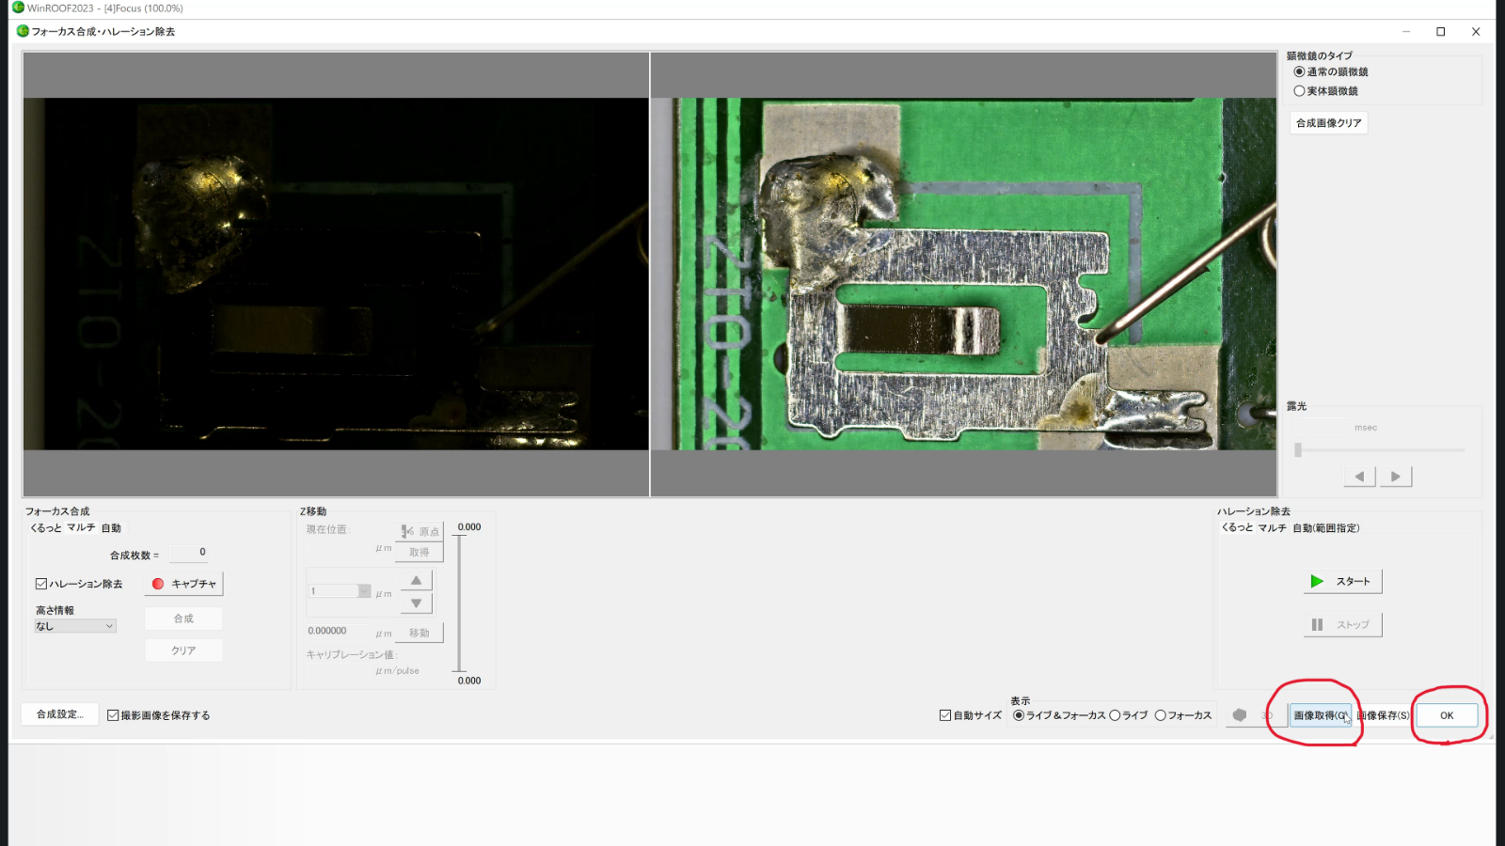The image size is (1505, 846).
Task: Switch to 自動 tab in フォーカス合成 panel
Action: (x=111, y=528)
